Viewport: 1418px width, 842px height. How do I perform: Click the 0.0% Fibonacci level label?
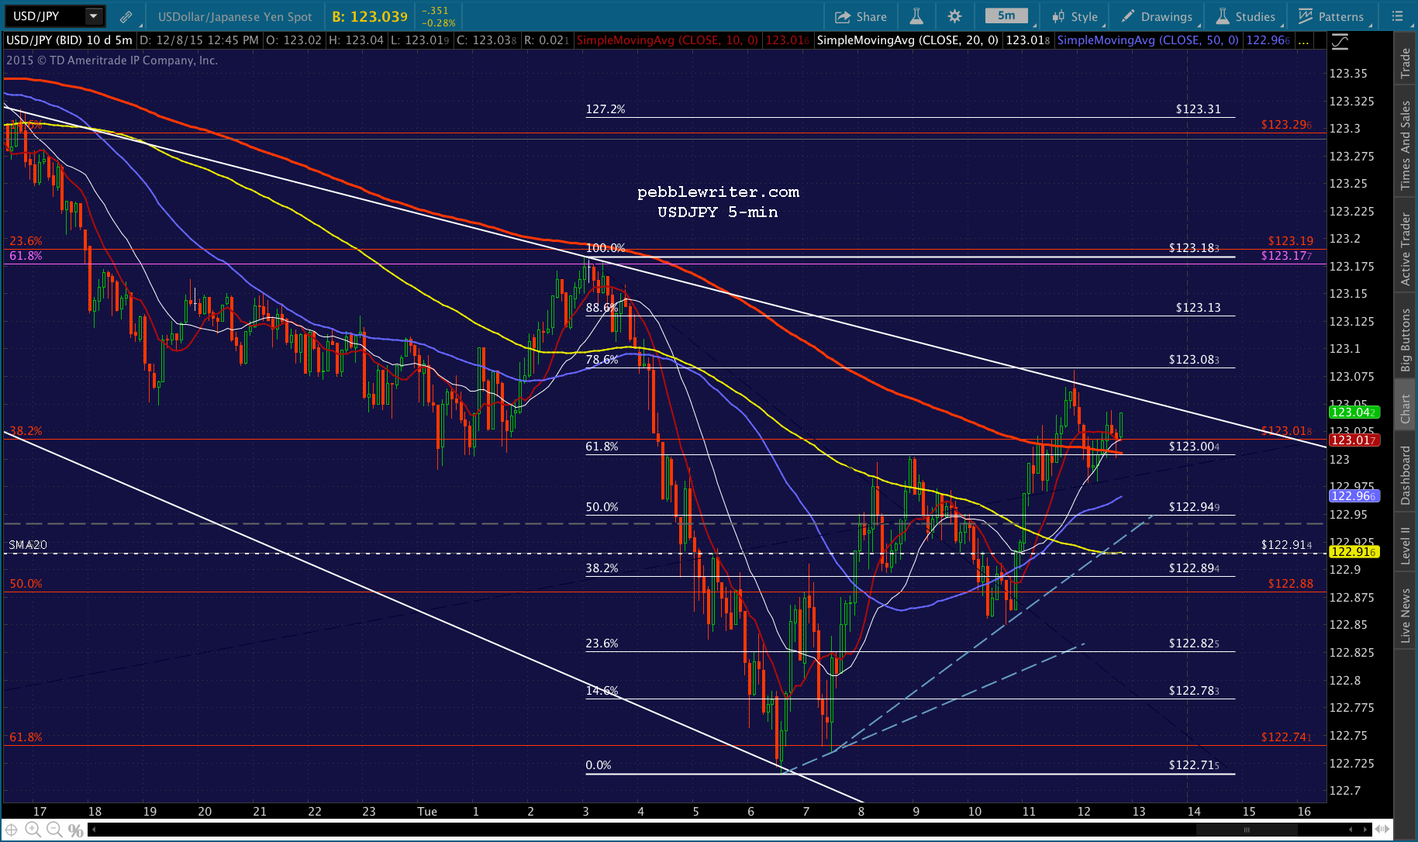[x=599, y=765]
